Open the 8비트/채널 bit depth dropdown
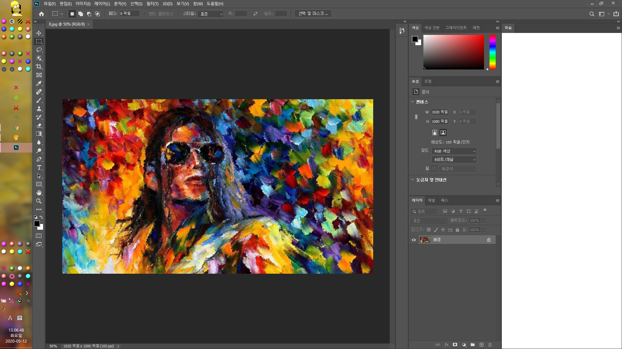The width and height of the screenshot is (622, 349). click(x=454, y=160)
